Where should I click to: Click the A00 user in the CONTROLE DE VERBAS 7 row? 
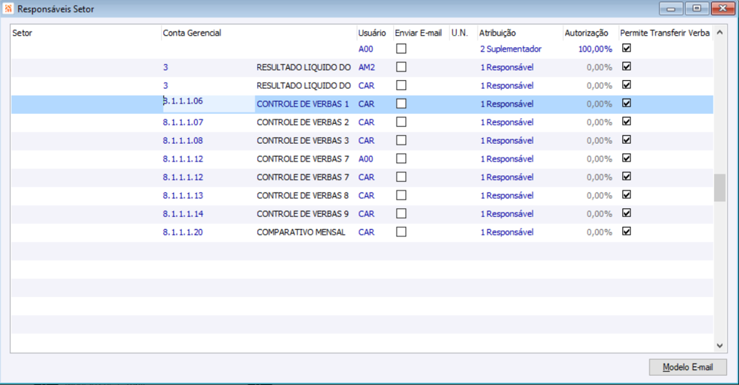click(366, 160)
